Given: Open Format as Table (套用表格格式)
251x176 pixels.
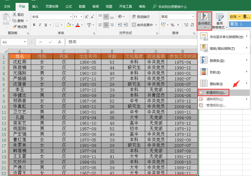Looking at the screenshot, I should 220,21.
